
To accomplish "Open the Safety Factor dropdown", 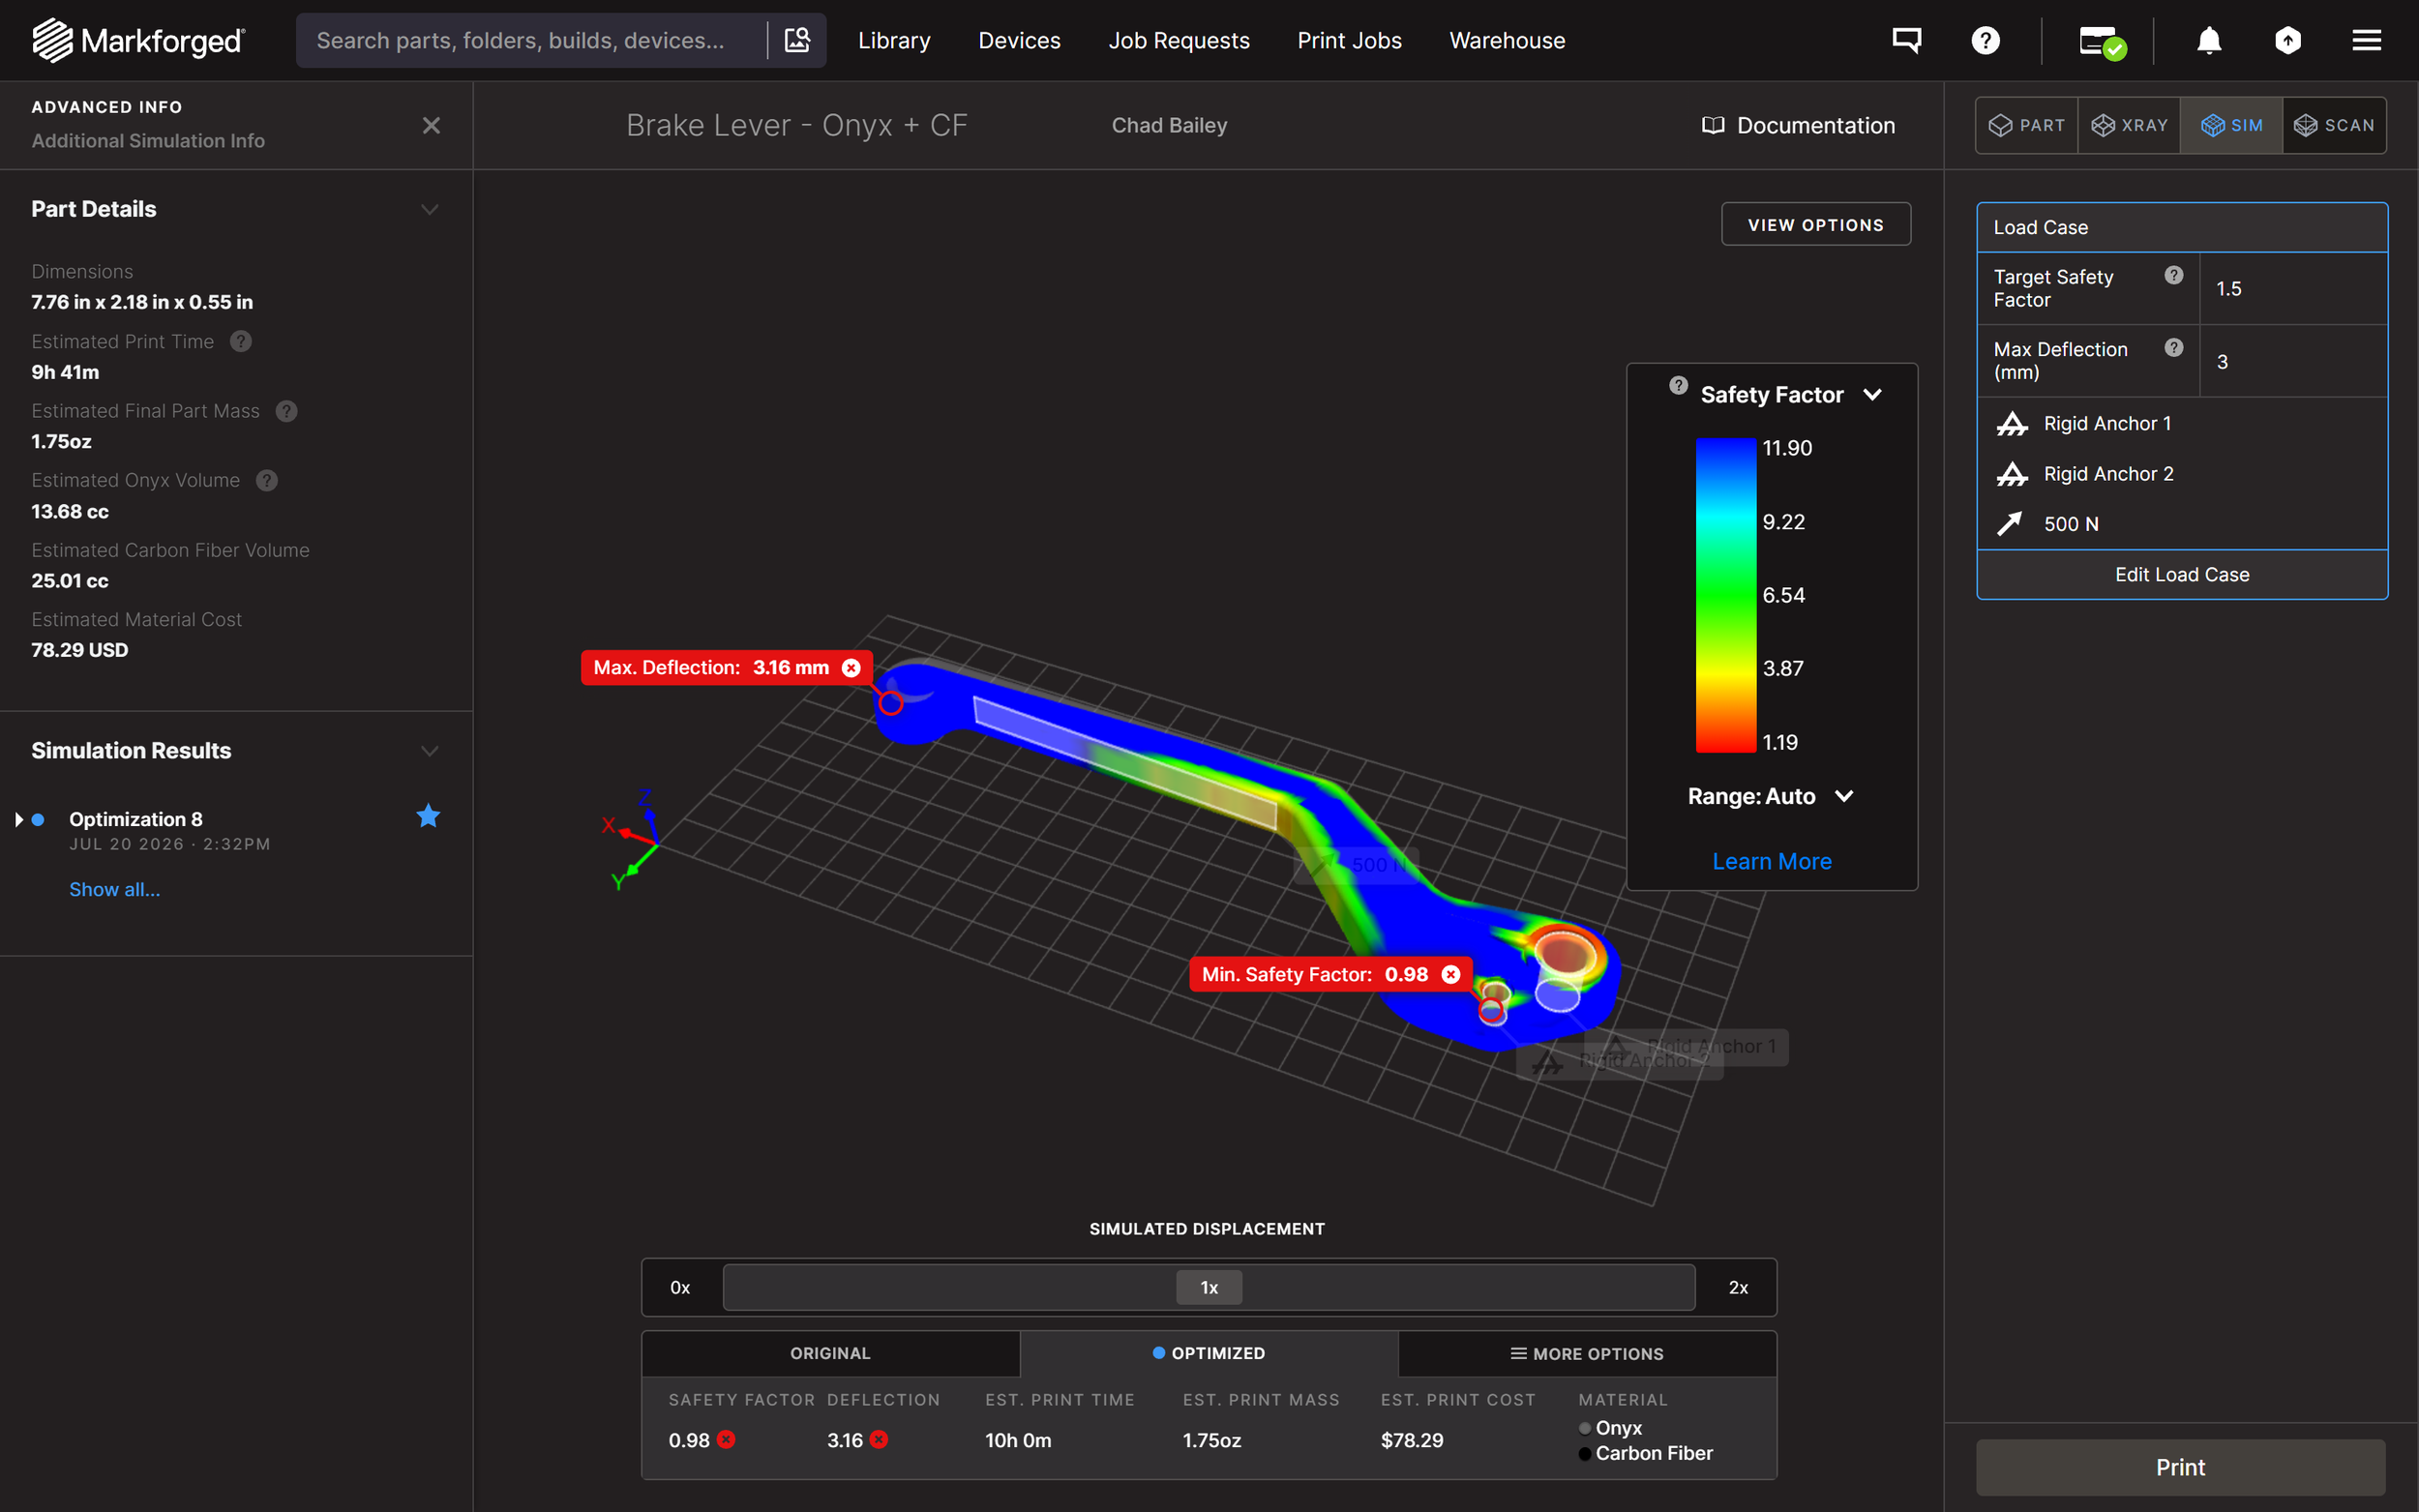I will tap(1790, 394).
